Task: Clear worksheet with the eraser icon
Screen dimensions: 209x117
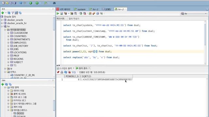Action: pos(94,13)
